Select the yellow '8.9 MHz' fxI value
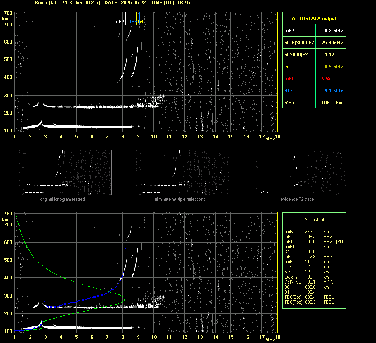The width and height of the screenshot is (376, 343). [334, 67]
